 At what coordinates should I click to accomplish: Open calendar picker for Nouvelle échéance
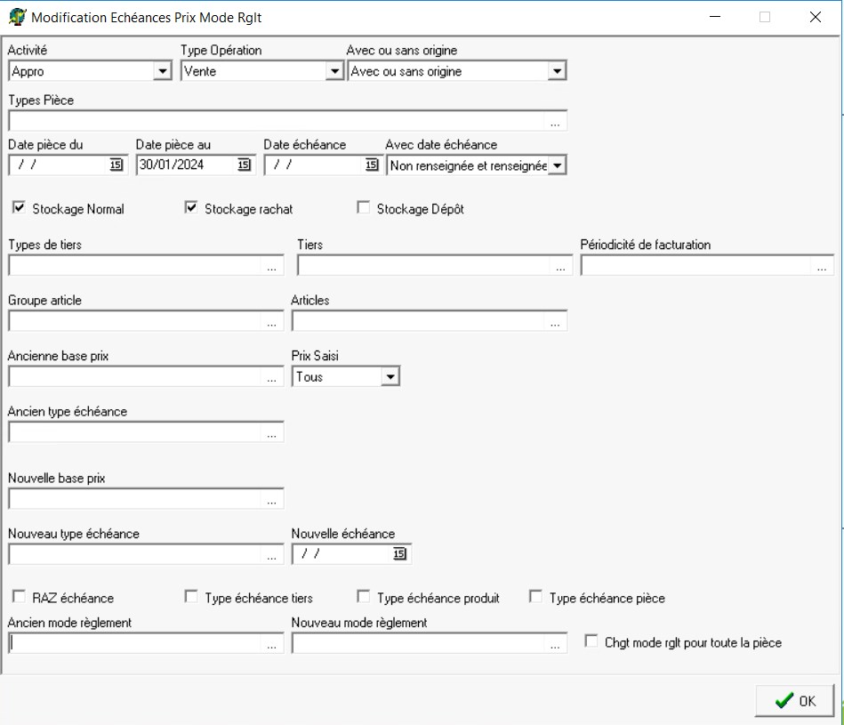pos(399,554)
